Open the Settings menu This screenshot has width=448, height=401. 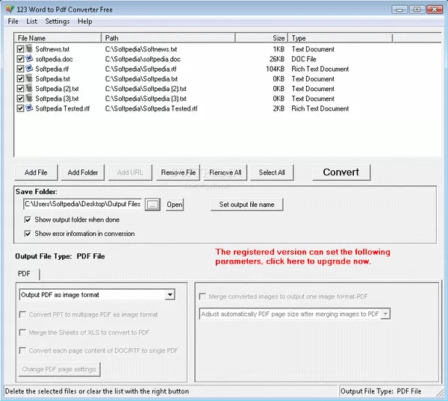point(57,22)
